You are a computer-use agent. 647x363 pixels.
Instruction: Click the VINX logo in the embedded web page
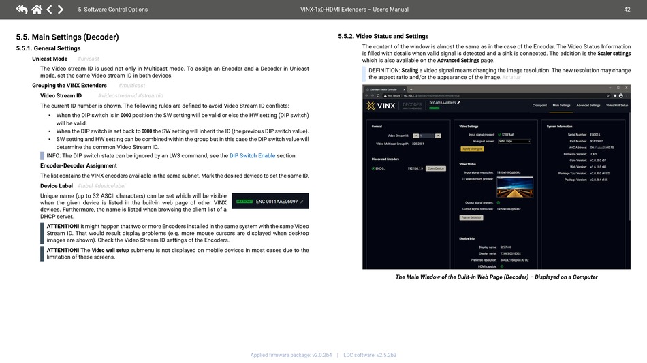pyautogui.click(x=381, y=106)
